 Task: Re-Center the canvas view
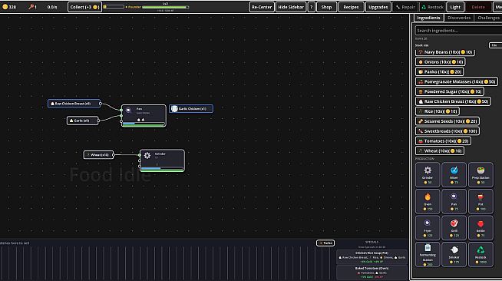pos(262,7)
